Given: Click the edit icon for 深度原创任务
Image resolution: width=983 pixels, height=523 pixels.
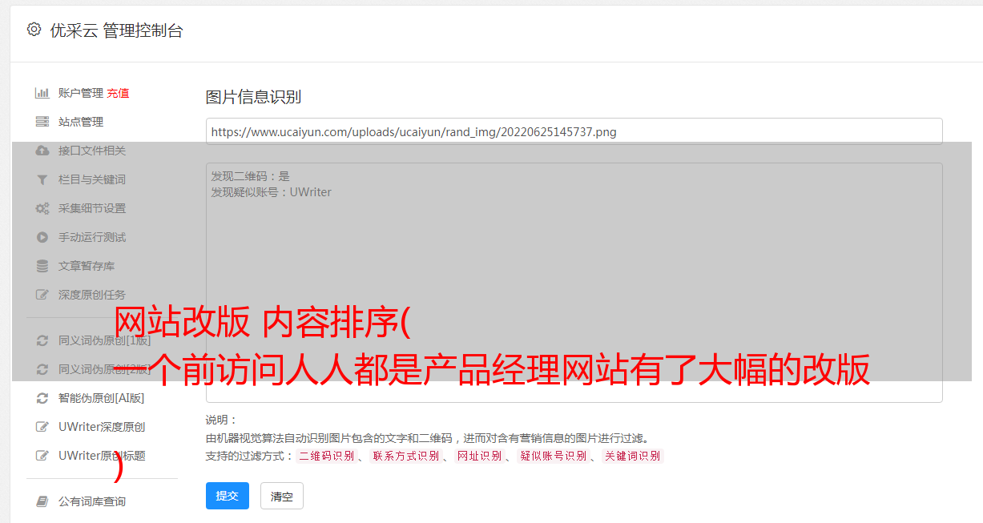Looking at the screenshot, I should (x=42, y=295).
